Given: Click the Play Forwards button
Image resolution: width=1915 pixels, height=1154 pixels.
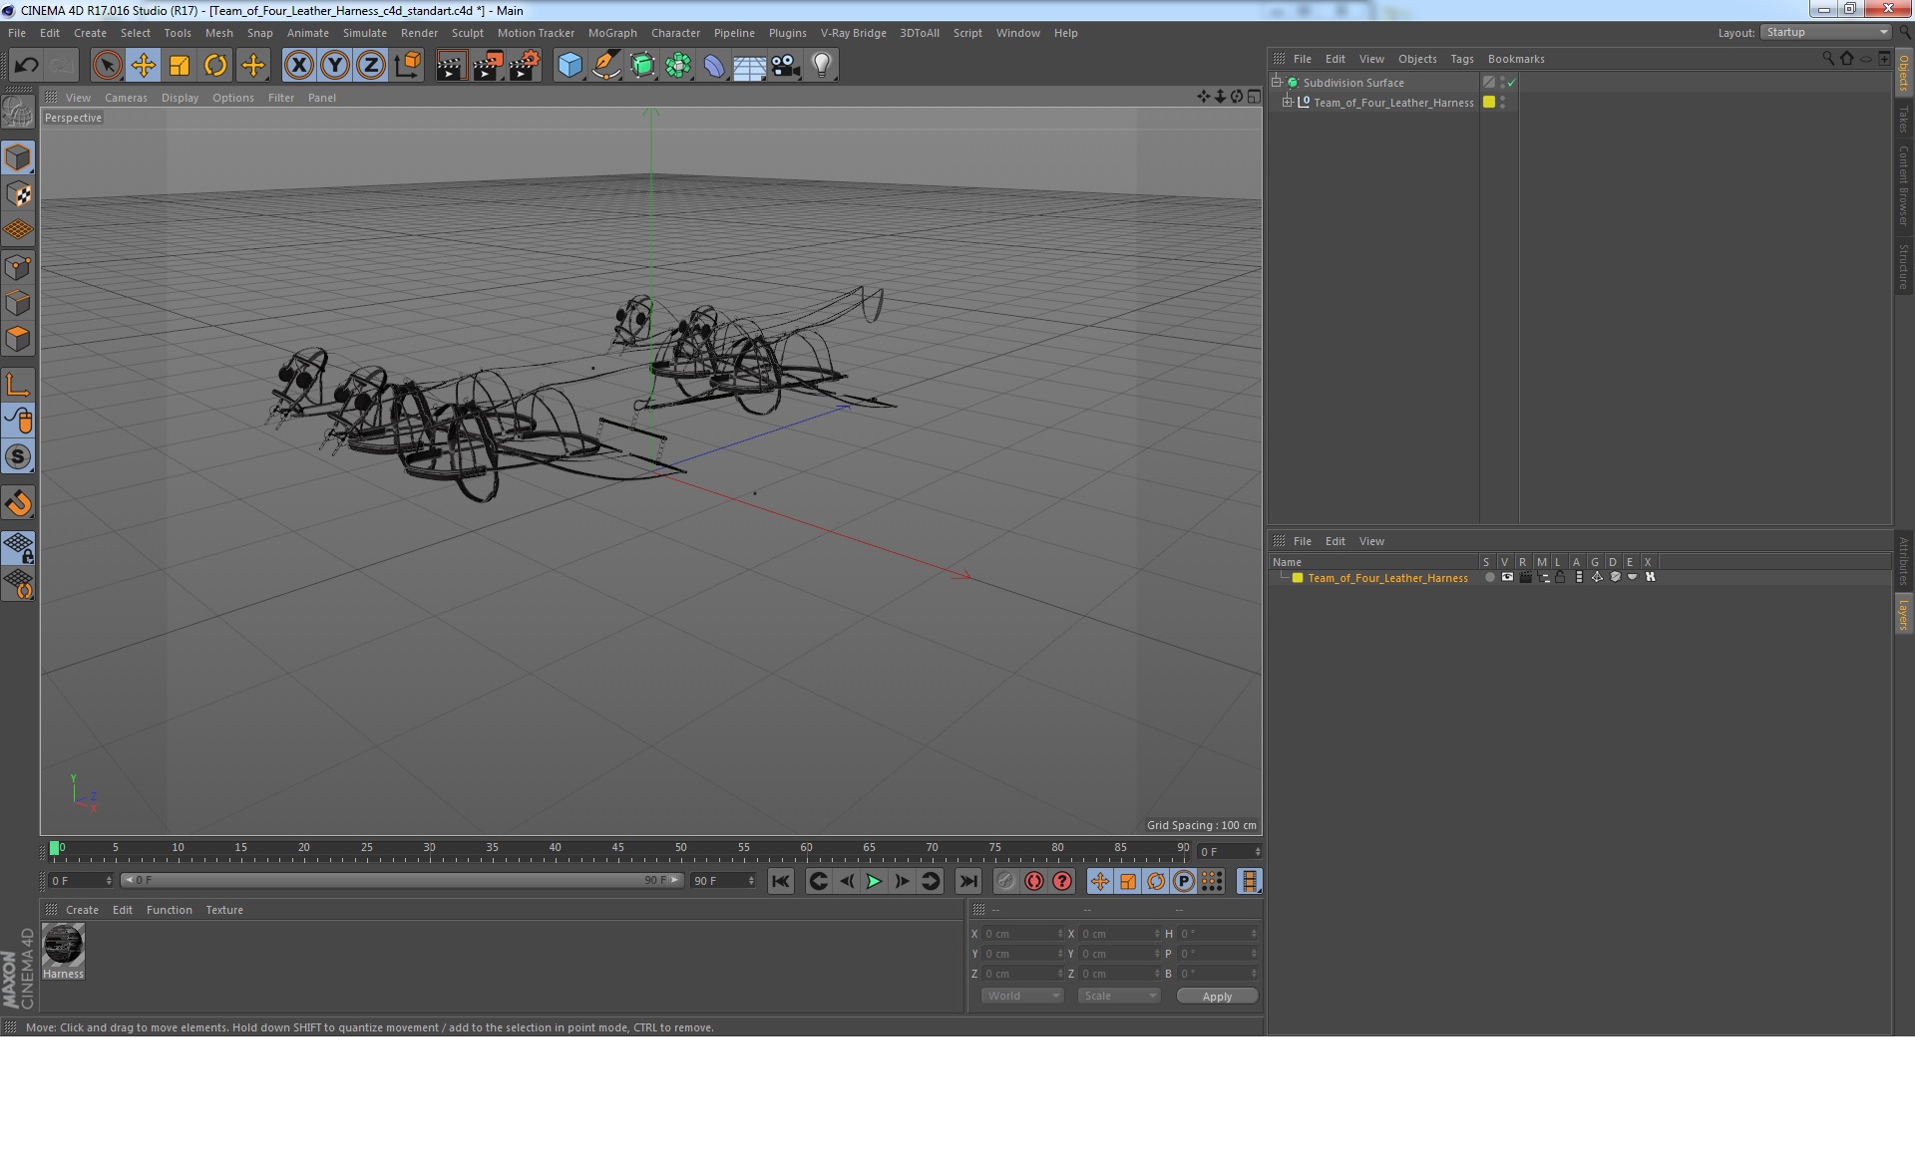Looking at the screenshot, I should (x=874, y=881).
